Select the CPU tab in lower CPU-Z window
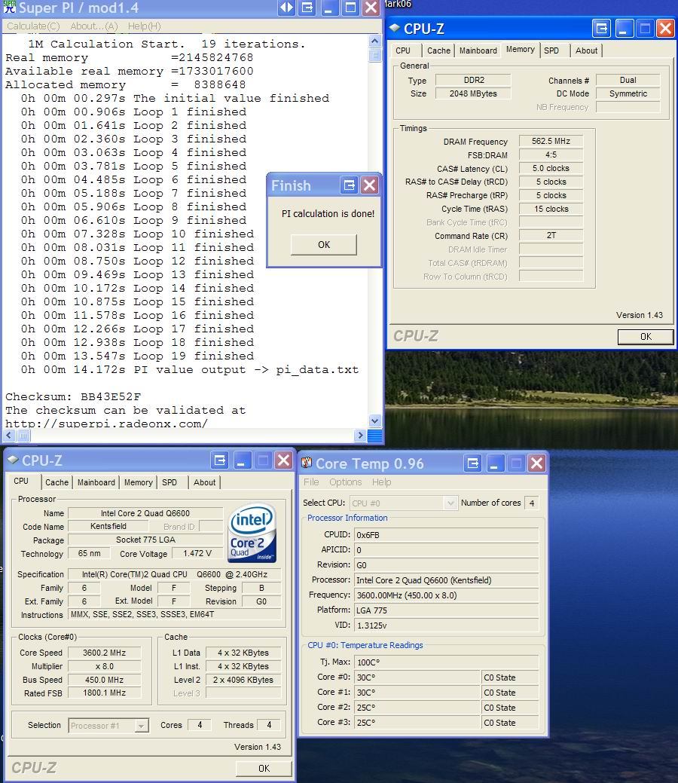Viewport: 678px width, 783px height. 21,482
